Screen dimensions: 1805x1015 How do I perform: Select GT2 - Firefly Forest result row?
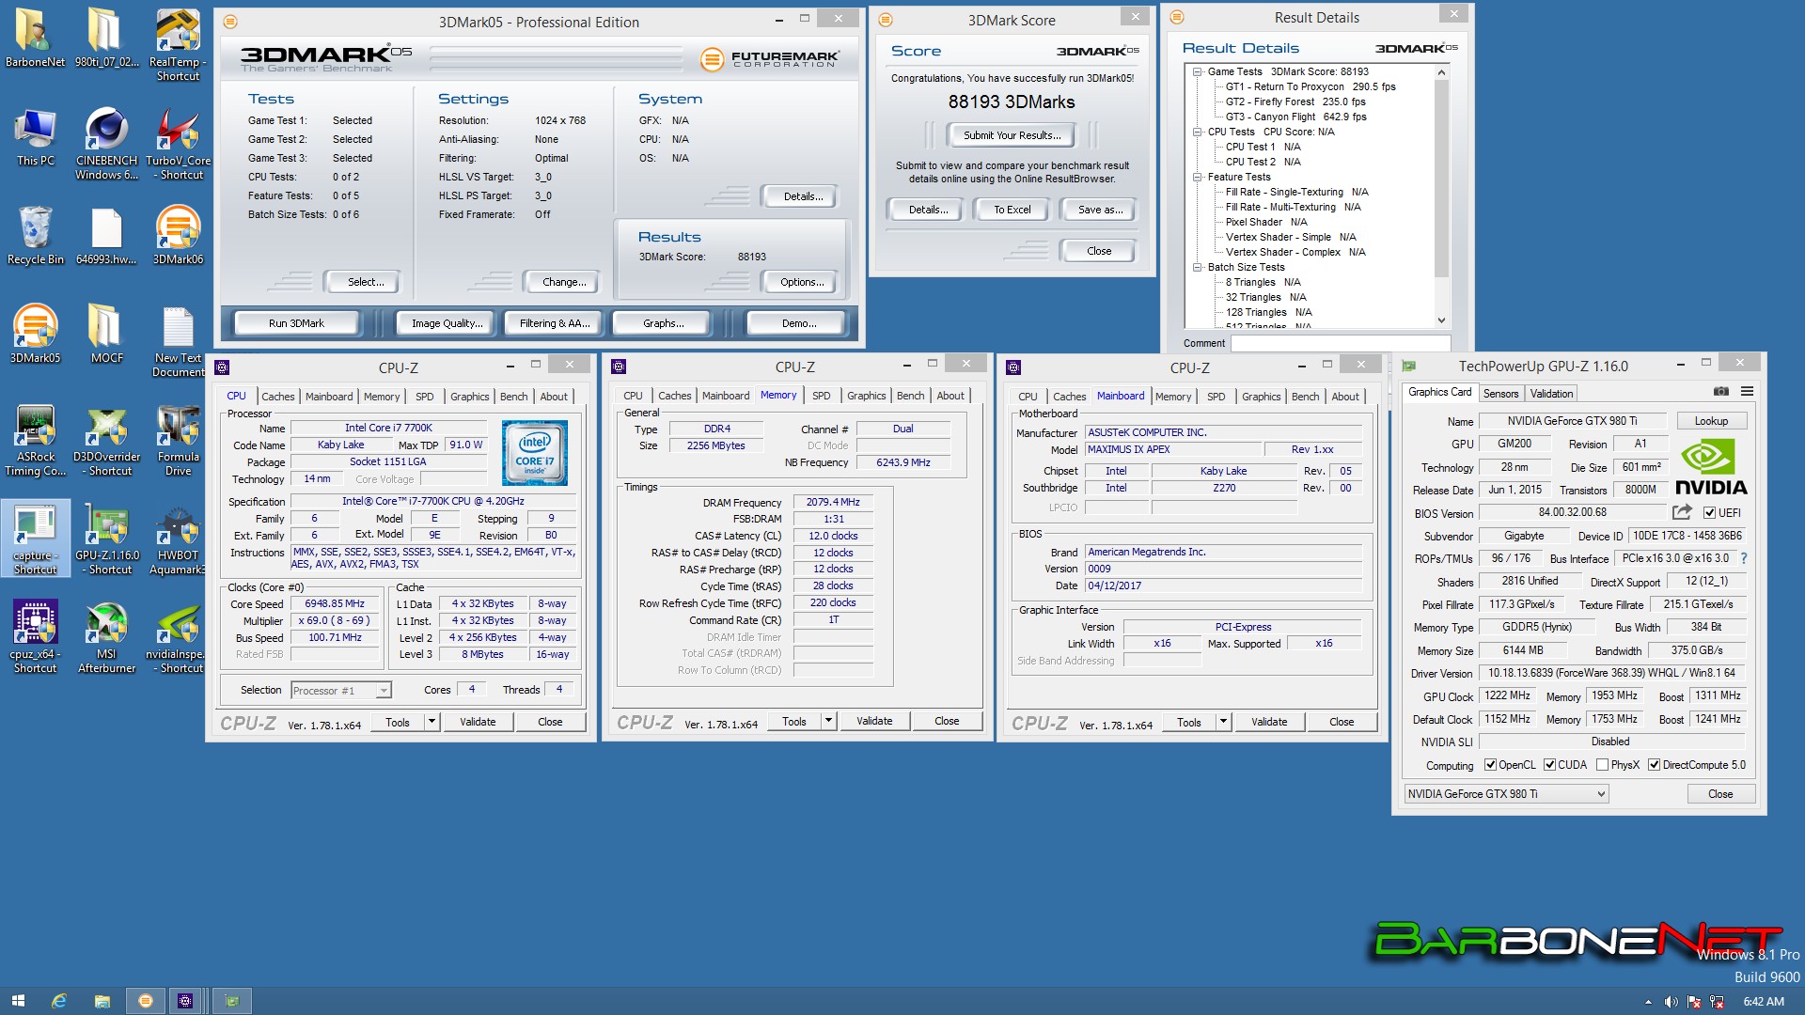1295,101
